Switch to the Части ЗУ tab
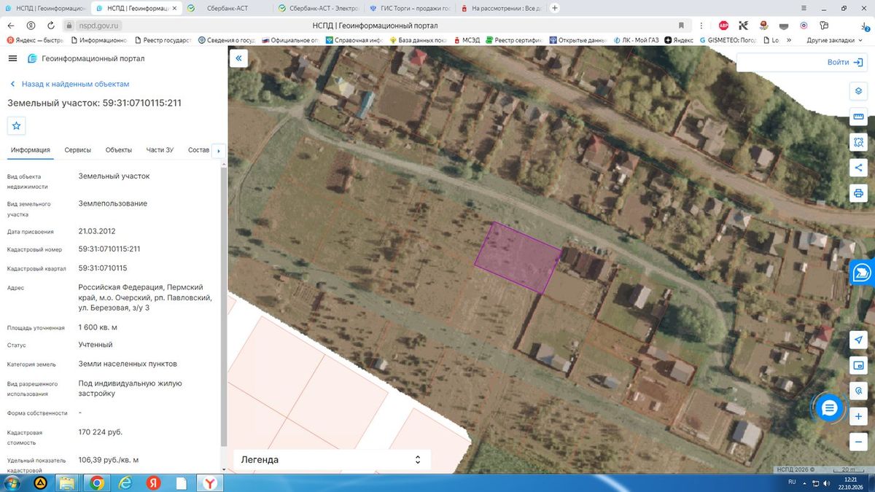Image resolution: width=875 pixels, height=492 pixels. click(160, 150)
